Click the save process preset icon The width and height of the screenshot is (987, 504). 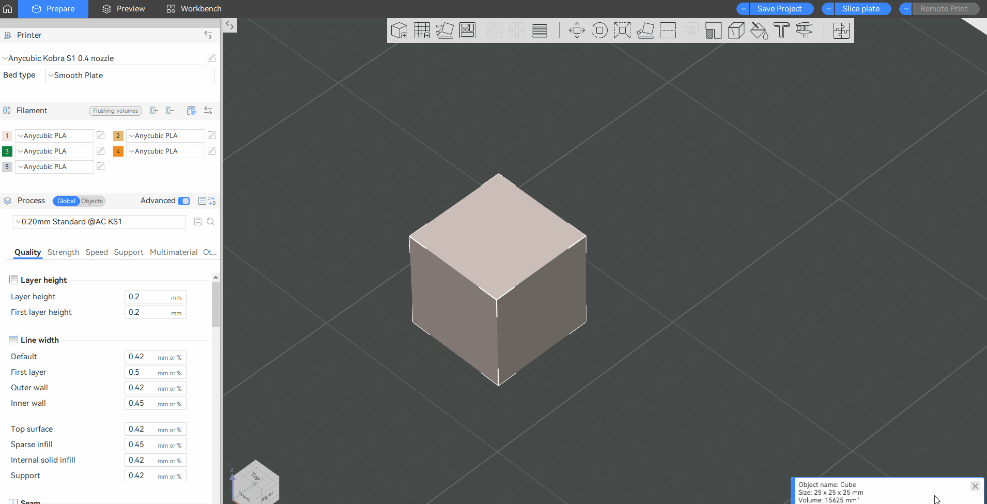198,222
